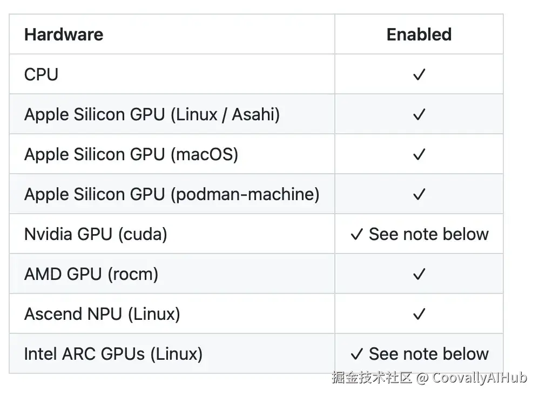Click the checkmark beside the Nvidia note
The width and height of the screenshot is (539, 397).
356,234
